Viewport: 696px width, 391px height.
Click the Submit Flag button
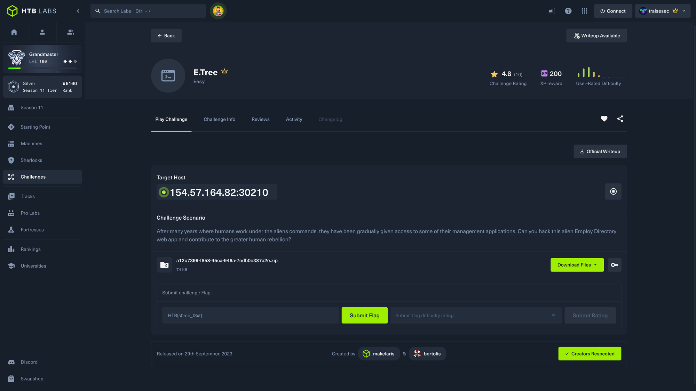pyautogui.click(x=364, y=316)
